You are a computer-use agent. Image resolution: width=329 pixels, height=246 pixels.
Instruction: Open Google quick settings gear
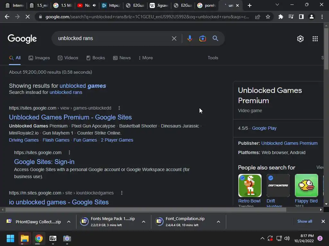pyautogui.click(x=300, y=39)
